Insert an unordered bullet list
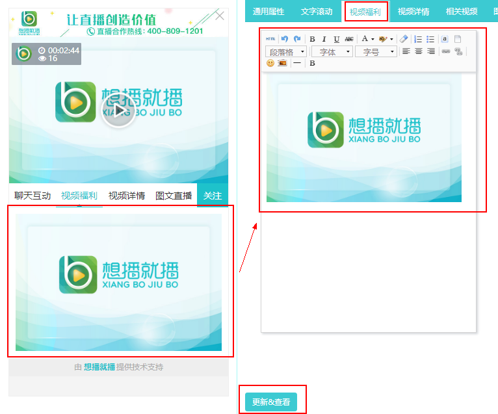498x414 pixels. coord(430,39)
